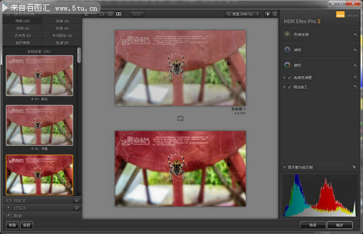Click the Tonality (调性) circle icon
Screen dimensions: 363x234
point(287,50)
